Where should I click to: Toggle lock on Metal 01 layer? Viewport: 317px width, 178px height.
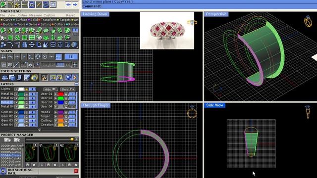(x=26, y=94)
